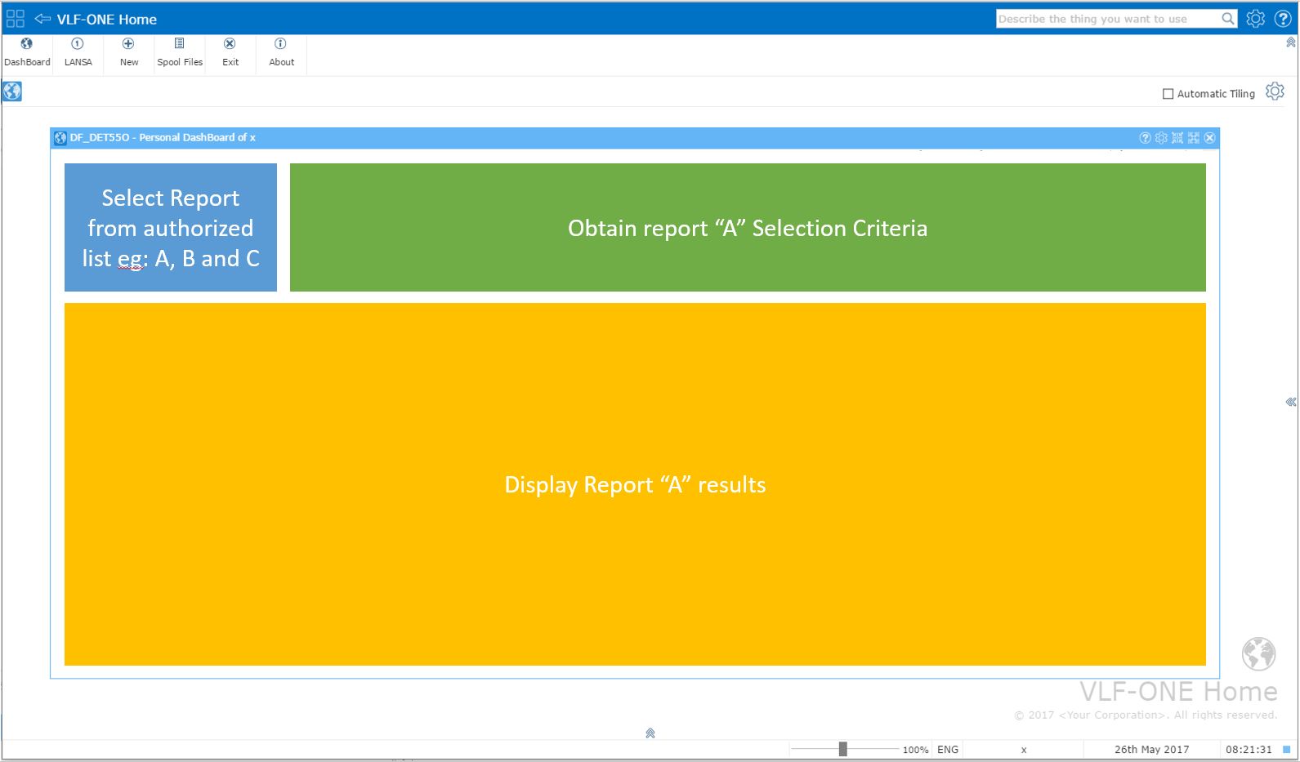Click the 'VLF-ONE Home' title in the top bar
The width and height of the screenshot is (1300, 762).
107,19
